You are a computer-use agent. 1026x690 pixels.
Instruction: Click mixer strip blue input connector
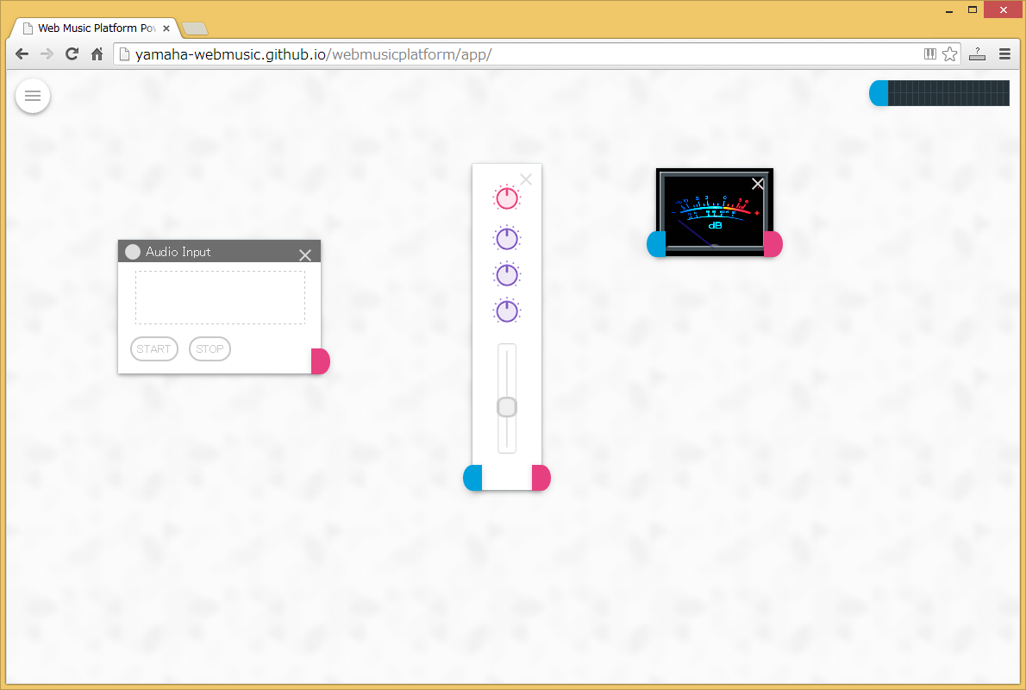pyautogui.click(x=472, y=478)
